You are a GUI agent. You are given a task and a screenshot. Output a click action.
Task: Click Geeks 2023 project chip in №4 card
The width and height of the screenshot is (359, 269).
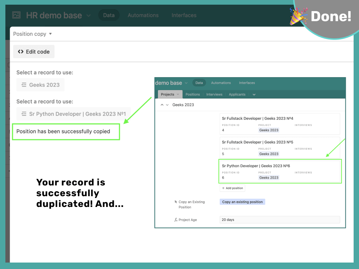click(x=269, y=130)
